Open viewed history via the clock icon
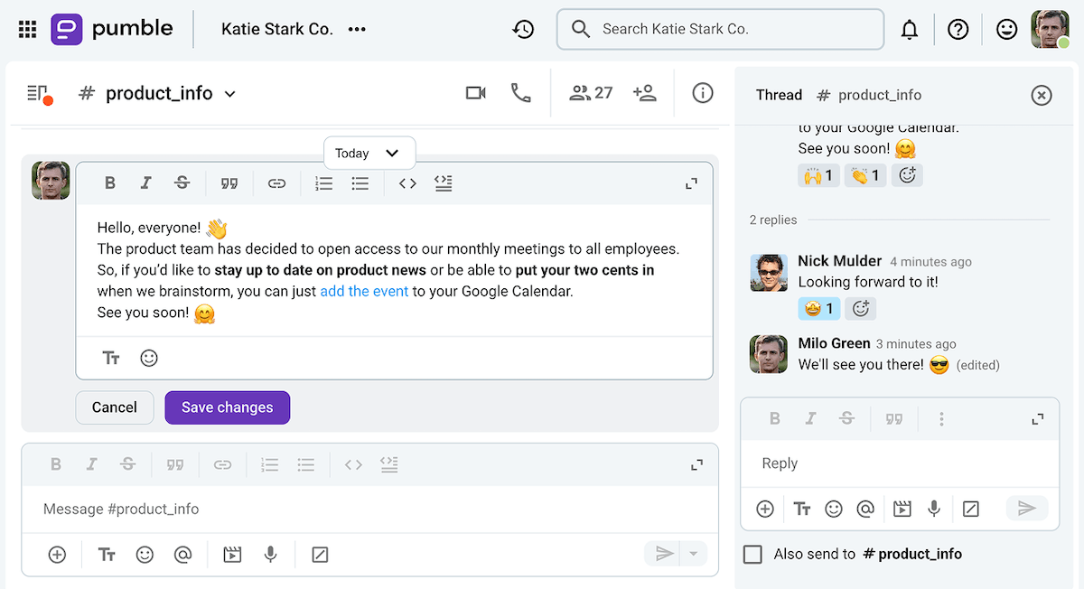This screenshot has height=589, width=1084. (523, 28)
